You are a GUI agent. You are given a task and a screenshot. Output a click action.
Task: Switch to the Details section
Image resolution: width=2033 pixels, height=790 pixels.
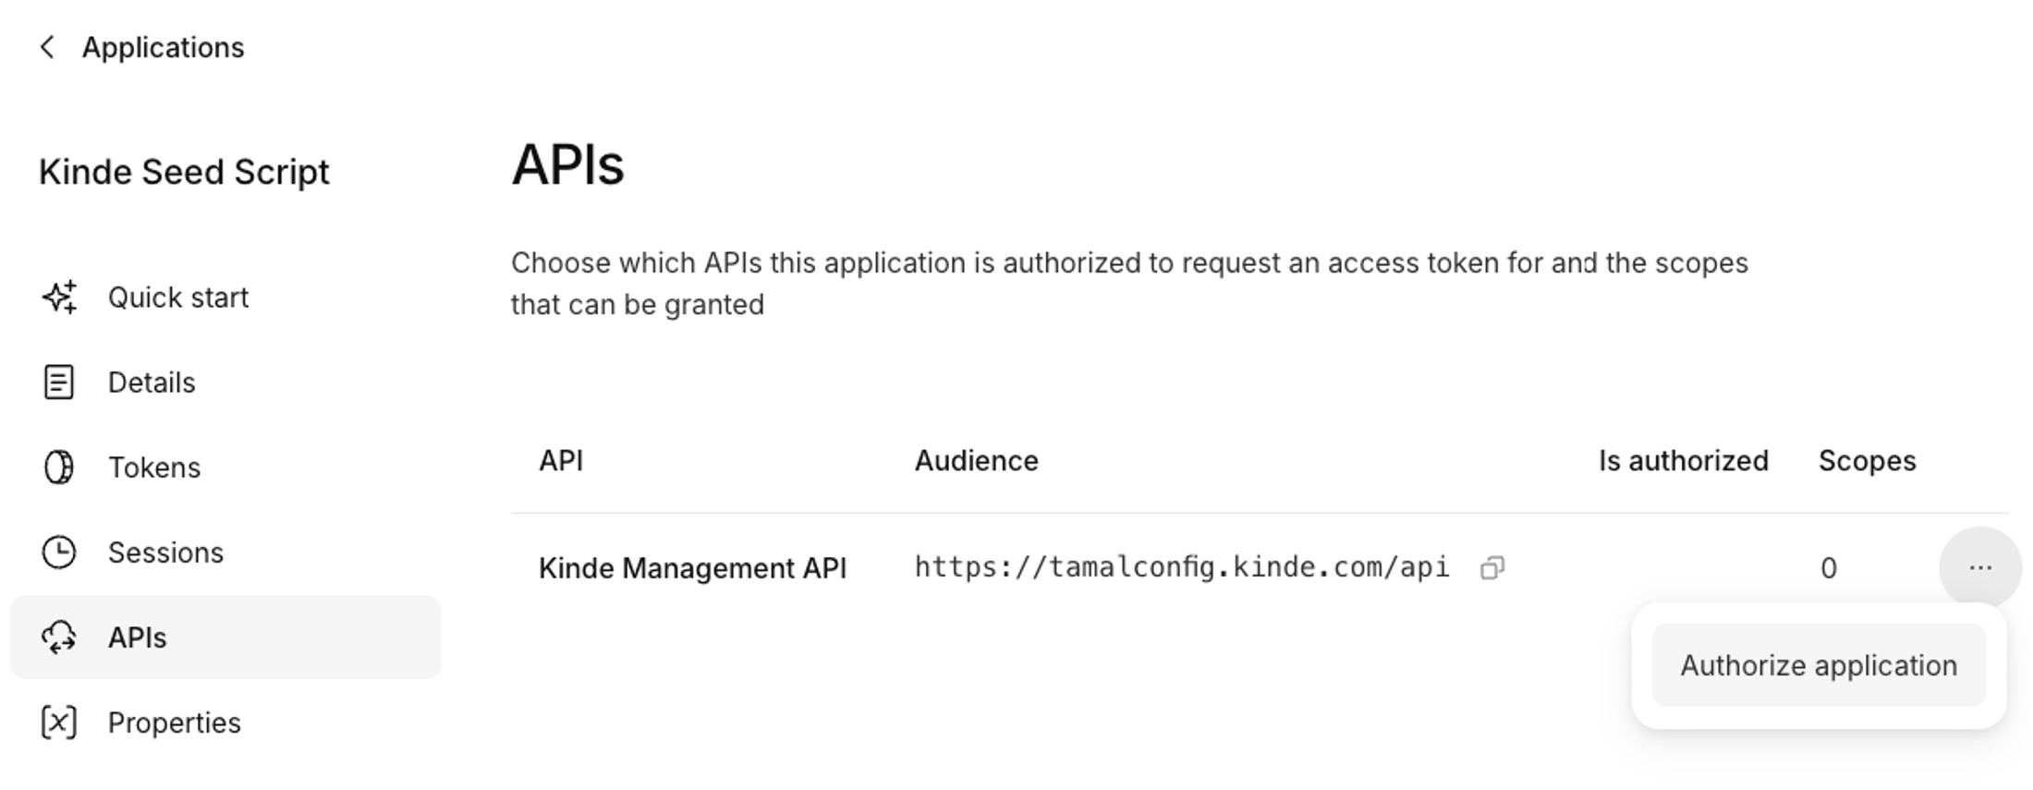(x=151, y=382)
